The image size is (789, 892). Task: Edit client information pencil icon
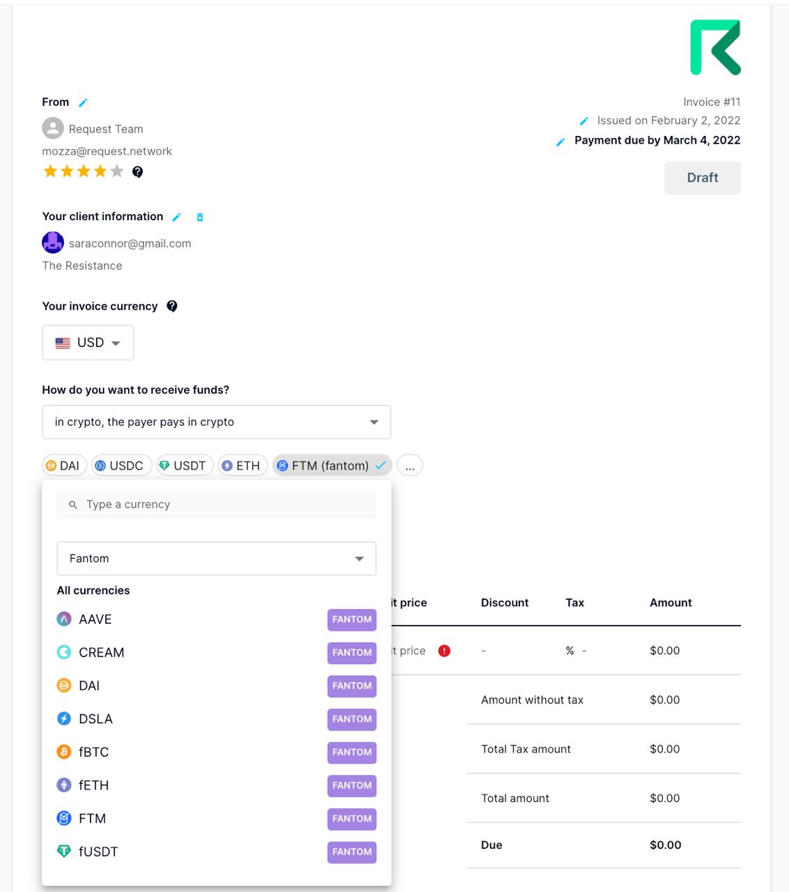[x=176, y=217]
